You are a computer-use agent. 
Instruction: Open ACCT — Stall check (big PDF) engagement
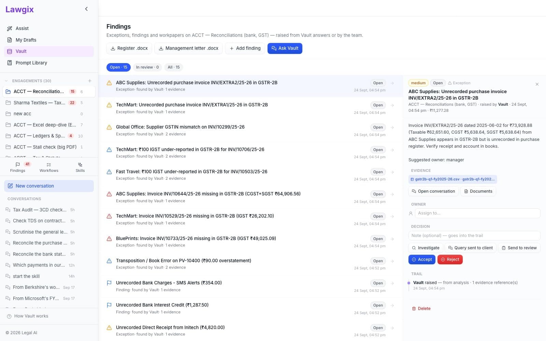tap(49, 147)
